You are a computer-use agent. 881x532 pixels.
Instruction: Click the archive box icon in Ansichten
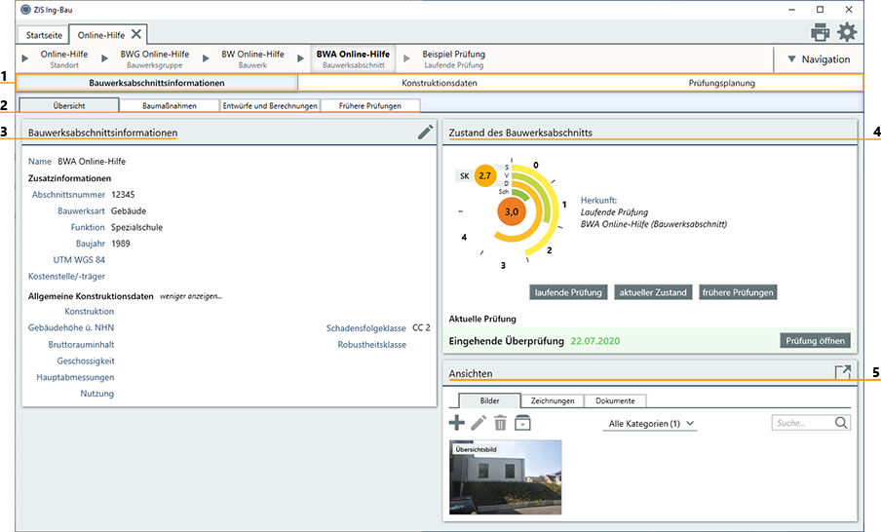(x=523, y=423)
